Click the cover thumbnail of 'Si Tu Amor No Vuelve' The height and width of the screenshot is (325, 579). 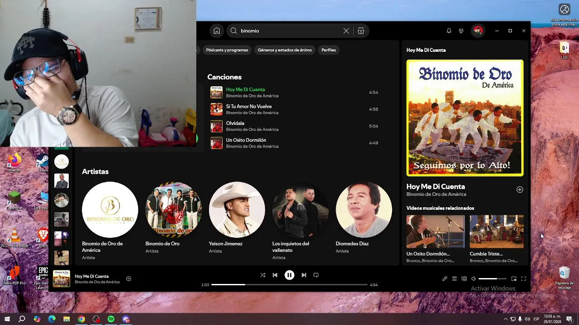click(x=216, y=109)
